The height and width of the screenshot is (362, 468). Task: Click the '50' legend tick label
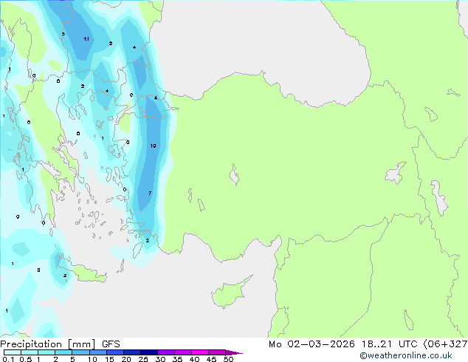click(228, 359)
